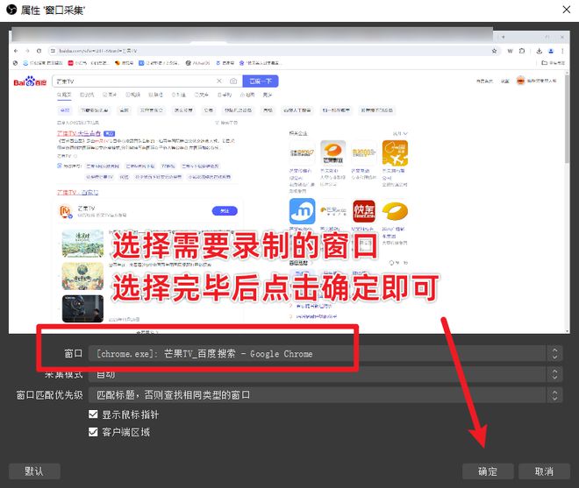Click the 确定 button
The width and height of the screenshot is (579, 488).
click(488, 471)
